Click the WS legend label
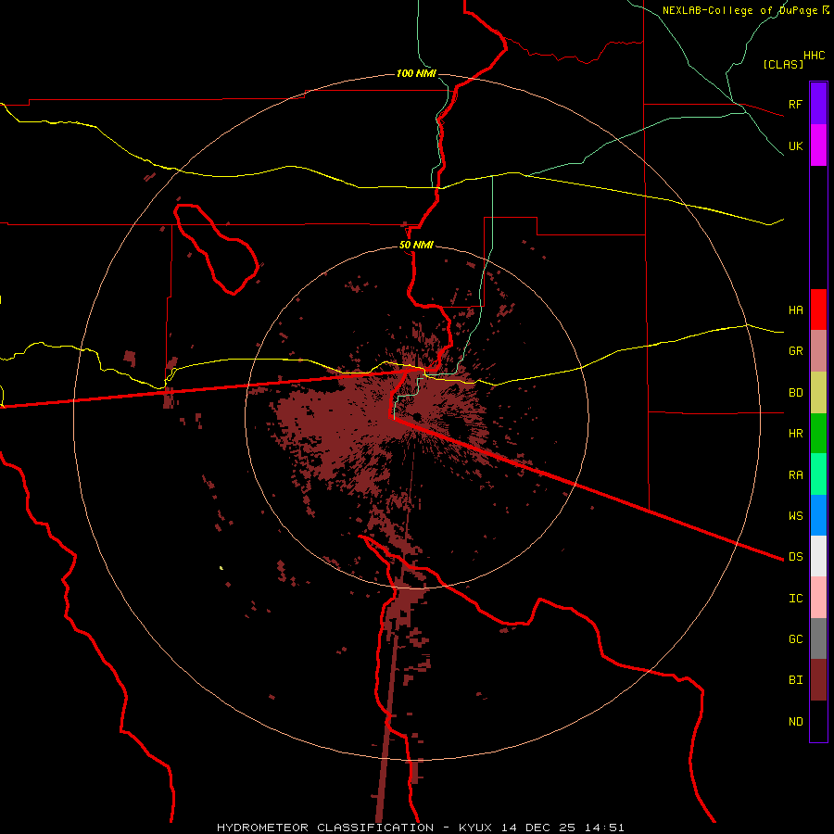 point(795,515)
